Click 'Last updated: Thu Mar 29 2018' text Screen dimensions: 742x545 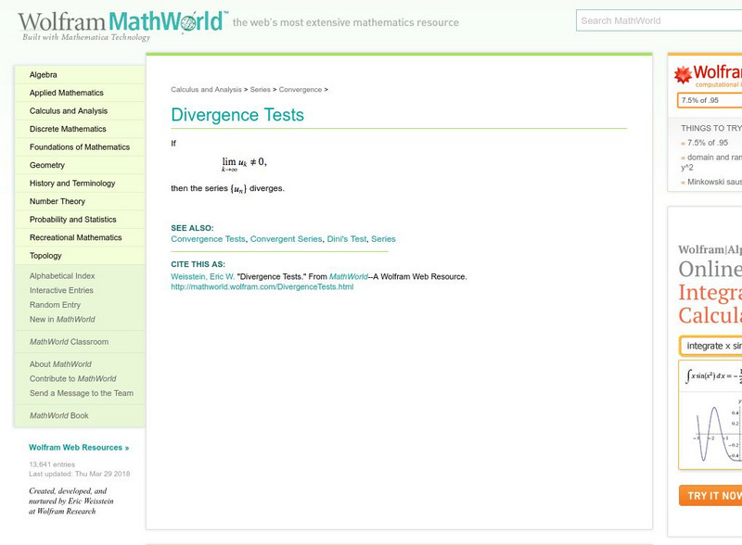click(x=80, y=474)
